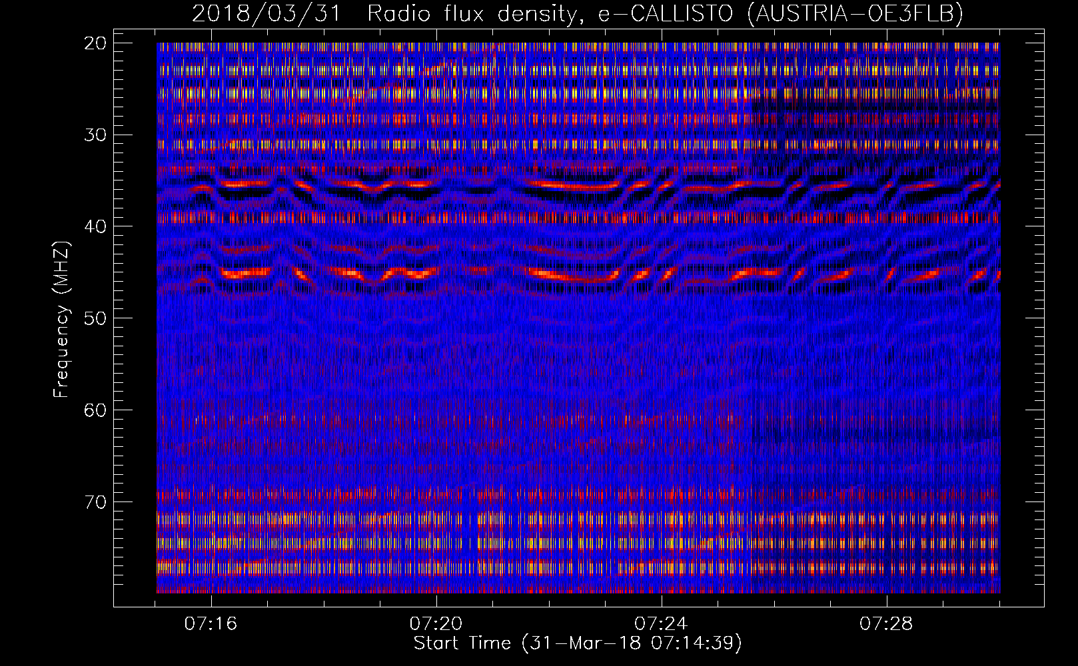Click the '07:16' time tick label
Viewport: 1078px width, 666px height.
211,624
